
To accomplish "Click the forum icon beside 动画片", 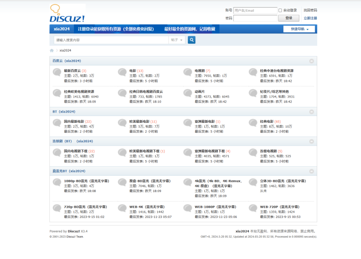I will [x=188, y=94].
